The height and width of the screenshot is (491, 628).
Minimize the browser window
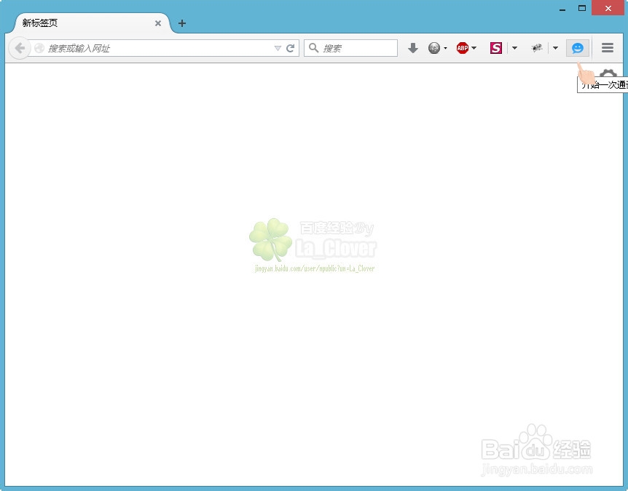point(562,9)
